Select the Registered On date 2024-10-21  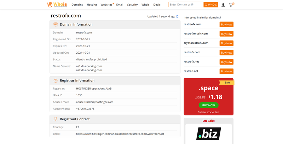pos(83,39)
